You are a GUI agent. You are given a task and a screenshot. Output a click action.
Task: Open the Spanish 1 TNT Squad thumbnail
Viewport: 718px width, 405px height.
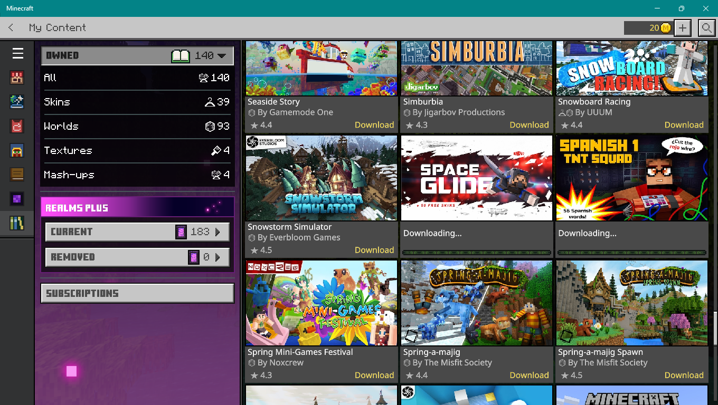[x=632, y=178]
